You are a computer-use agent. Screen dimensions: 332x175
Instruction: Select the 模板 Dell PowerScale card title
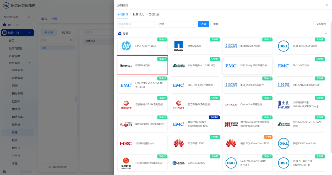click(304, 144)
